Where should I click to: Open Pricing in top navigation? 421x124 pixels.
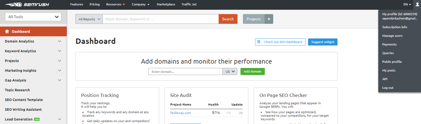tap(95, 4)
